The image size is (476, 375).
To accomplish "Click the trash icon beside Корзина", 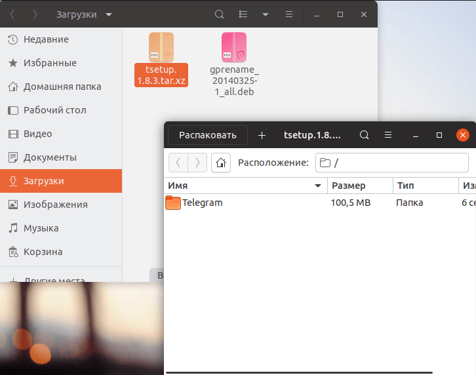I will coord(13,252).
